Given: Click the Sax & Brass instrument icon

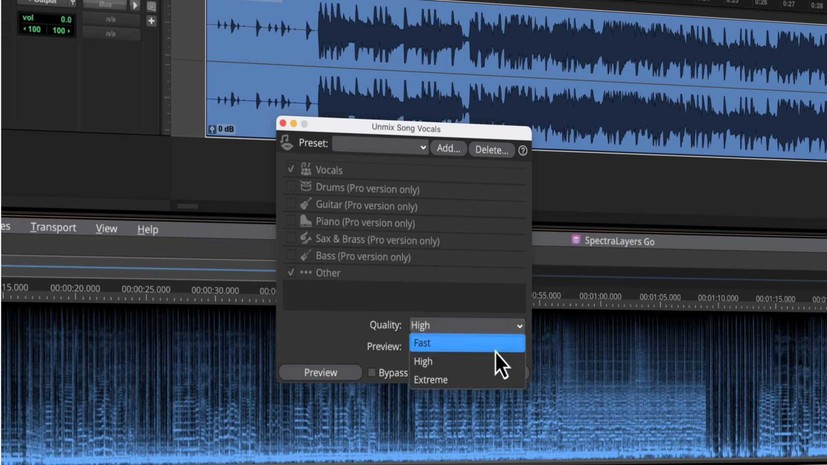Looking at the screenshot, I should coord(306,238).
